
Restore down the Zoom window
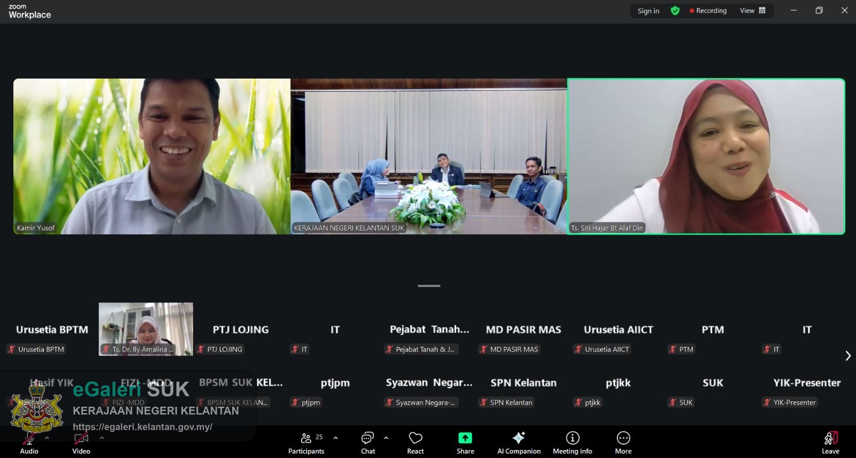[819, 10]
